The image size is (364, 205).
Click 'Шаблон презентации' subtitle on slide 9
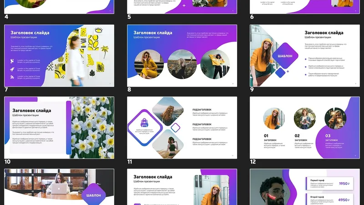(318, 37)
